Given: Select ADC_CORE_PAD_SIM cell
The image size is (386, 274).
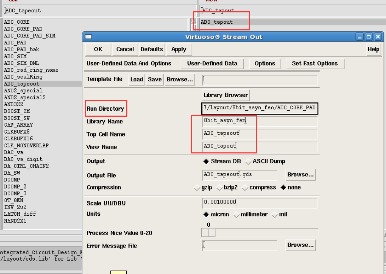Looking at the screenshot, I should tap(29, 36).
